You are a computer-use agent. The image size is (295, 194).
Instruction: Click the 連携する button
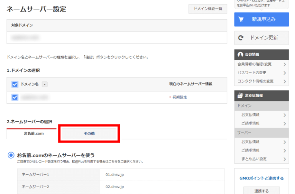tap(261, 191)
